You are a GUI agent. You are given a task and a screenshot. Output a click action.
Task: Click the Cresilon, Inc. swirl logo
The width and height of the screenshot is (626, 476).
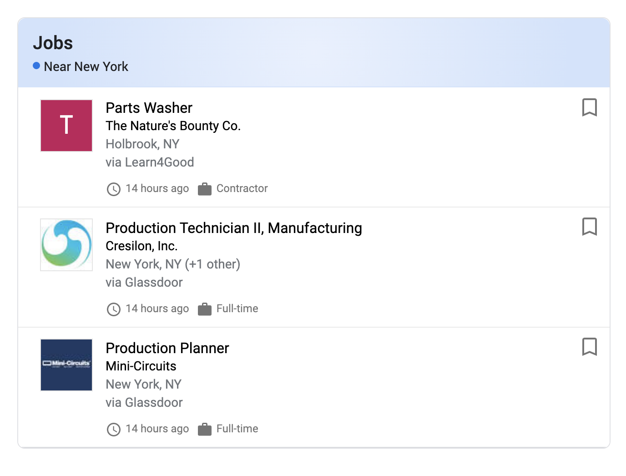coord(66,245)
